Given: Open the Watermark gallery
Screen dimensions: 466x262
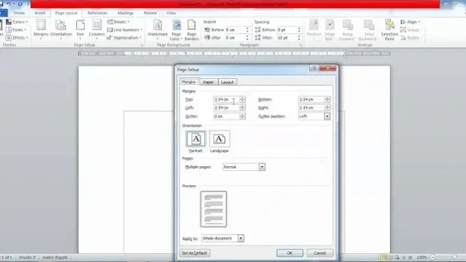Looking at the screenshot, I should (158, 29).
